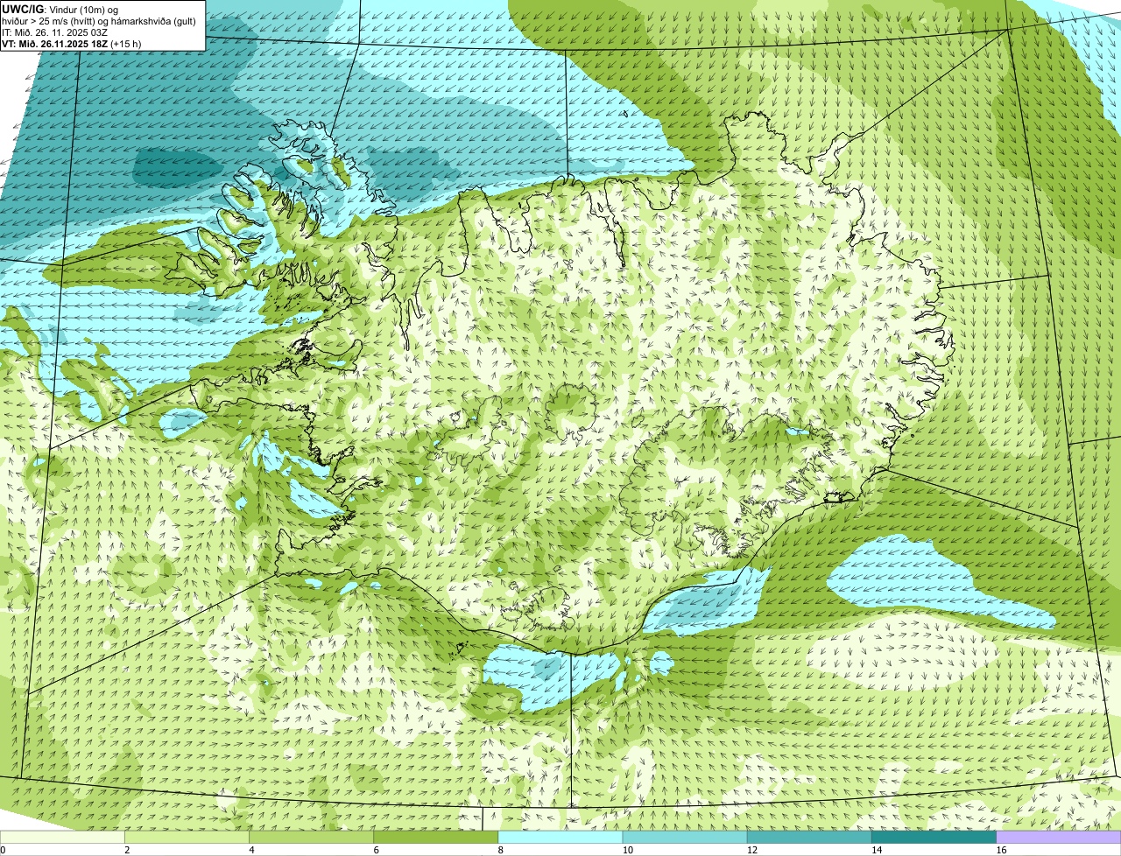Click the "IT: Mið. 26. 11. 2025 03Z" line

pos(55,32)
